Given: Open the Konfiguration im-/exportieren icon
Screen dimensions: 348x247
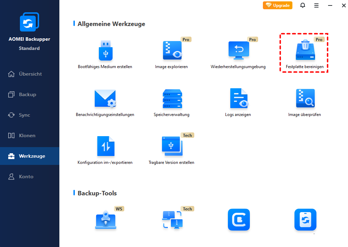Looking at the screenshot, I should (x=106, y=146).
